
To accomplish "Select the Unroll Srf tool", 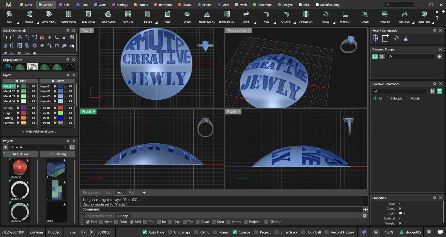I will click(345, 17).
